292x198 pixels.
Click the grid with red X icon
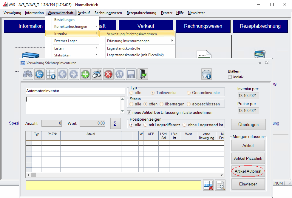(x=208, y=185)
